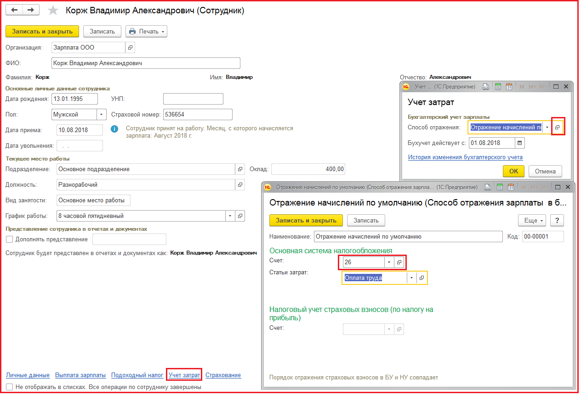Toggle Не отображать в списках checkbox
Screen dimensions: 581x395
pos(9,387)
